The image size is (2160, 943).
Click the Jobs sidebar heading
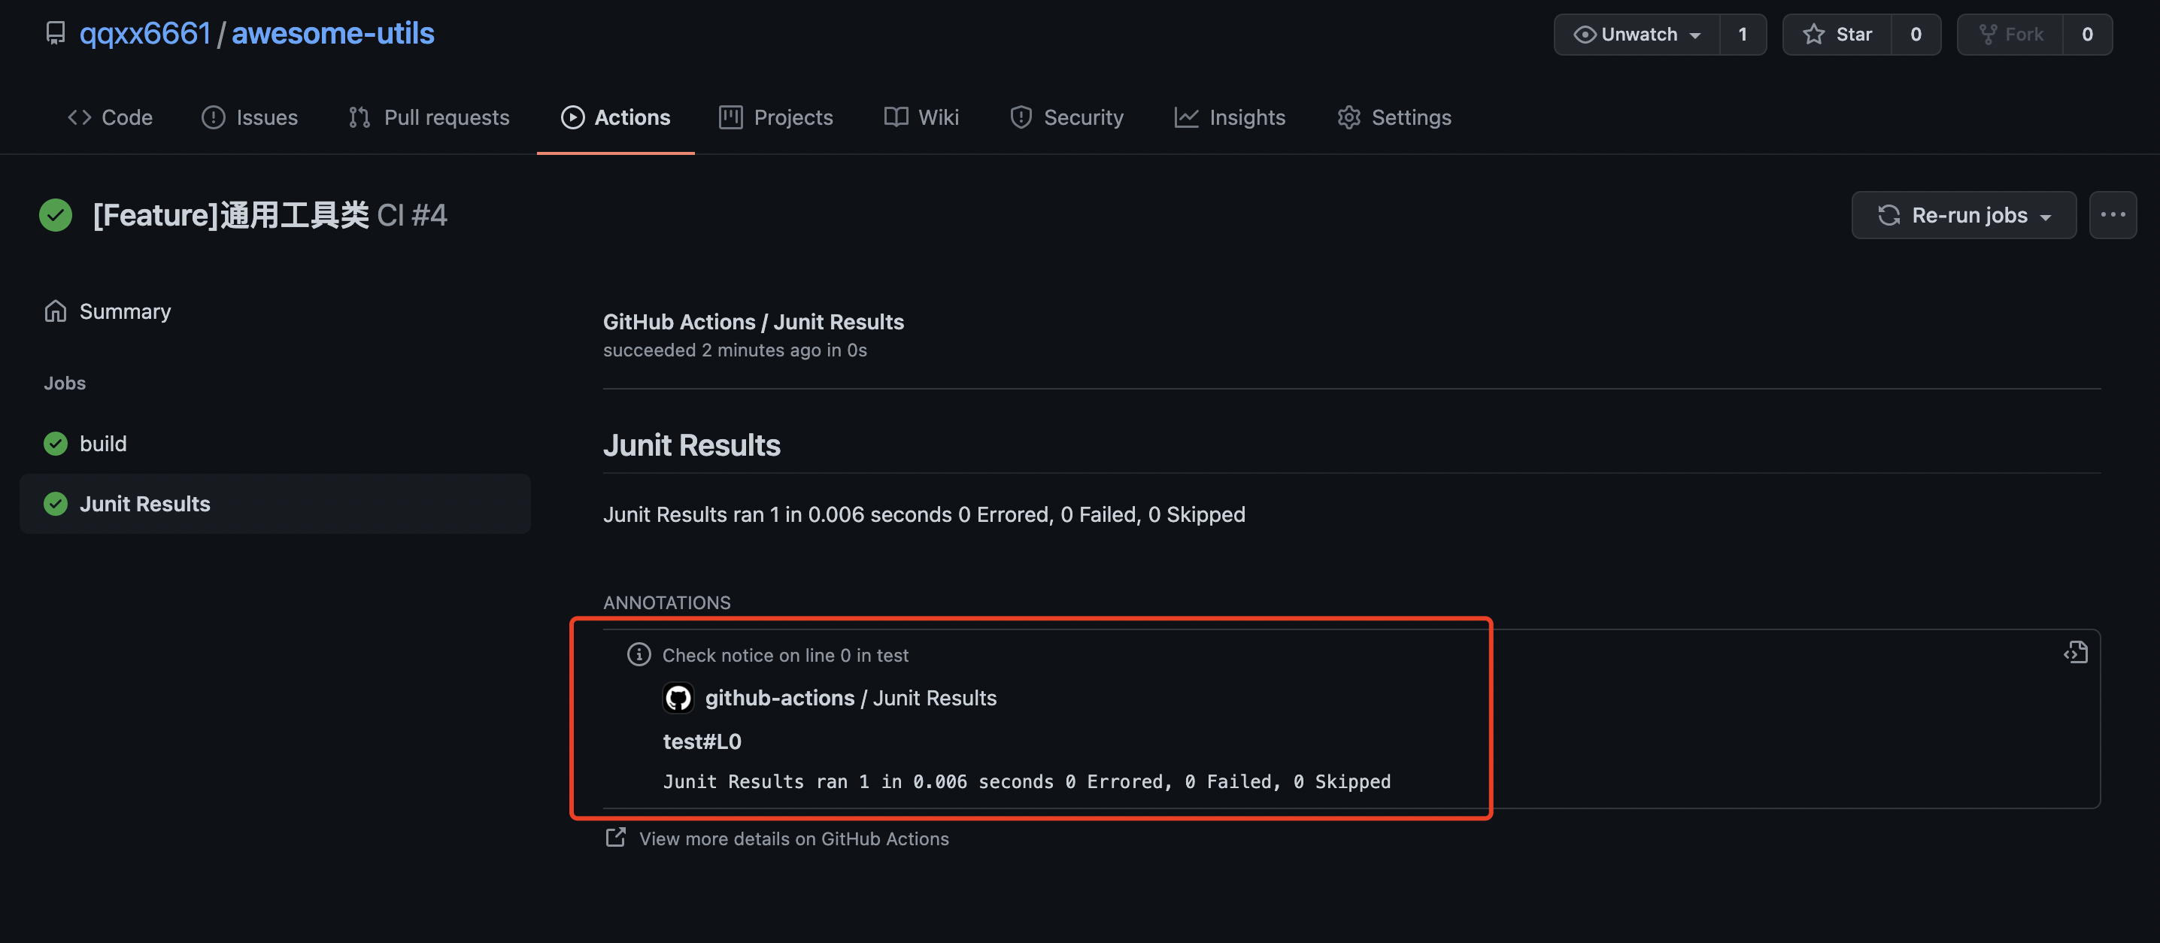(65, 383)
